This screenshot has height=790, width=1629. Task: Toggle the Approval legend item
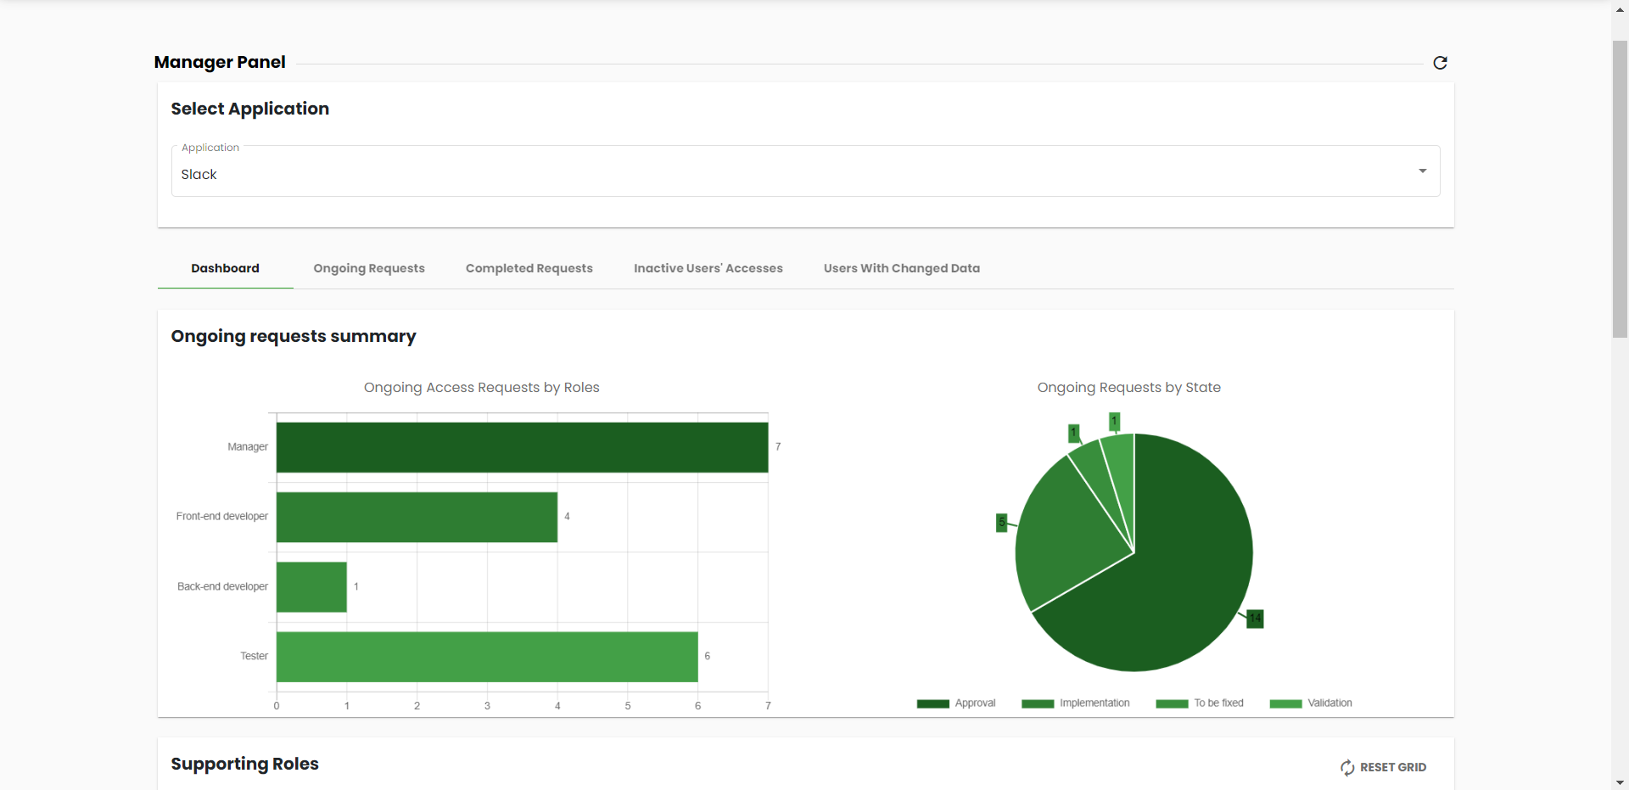[956, 703]
